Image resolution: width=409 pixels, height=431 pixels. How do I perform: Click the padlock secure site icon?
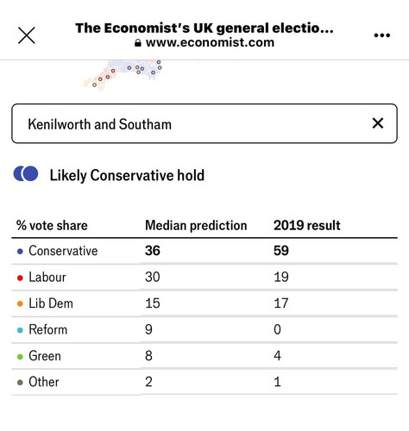138,43
